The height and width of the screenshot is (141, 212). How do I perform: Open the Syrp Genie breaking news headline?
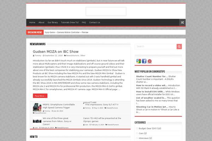(66, 32)
